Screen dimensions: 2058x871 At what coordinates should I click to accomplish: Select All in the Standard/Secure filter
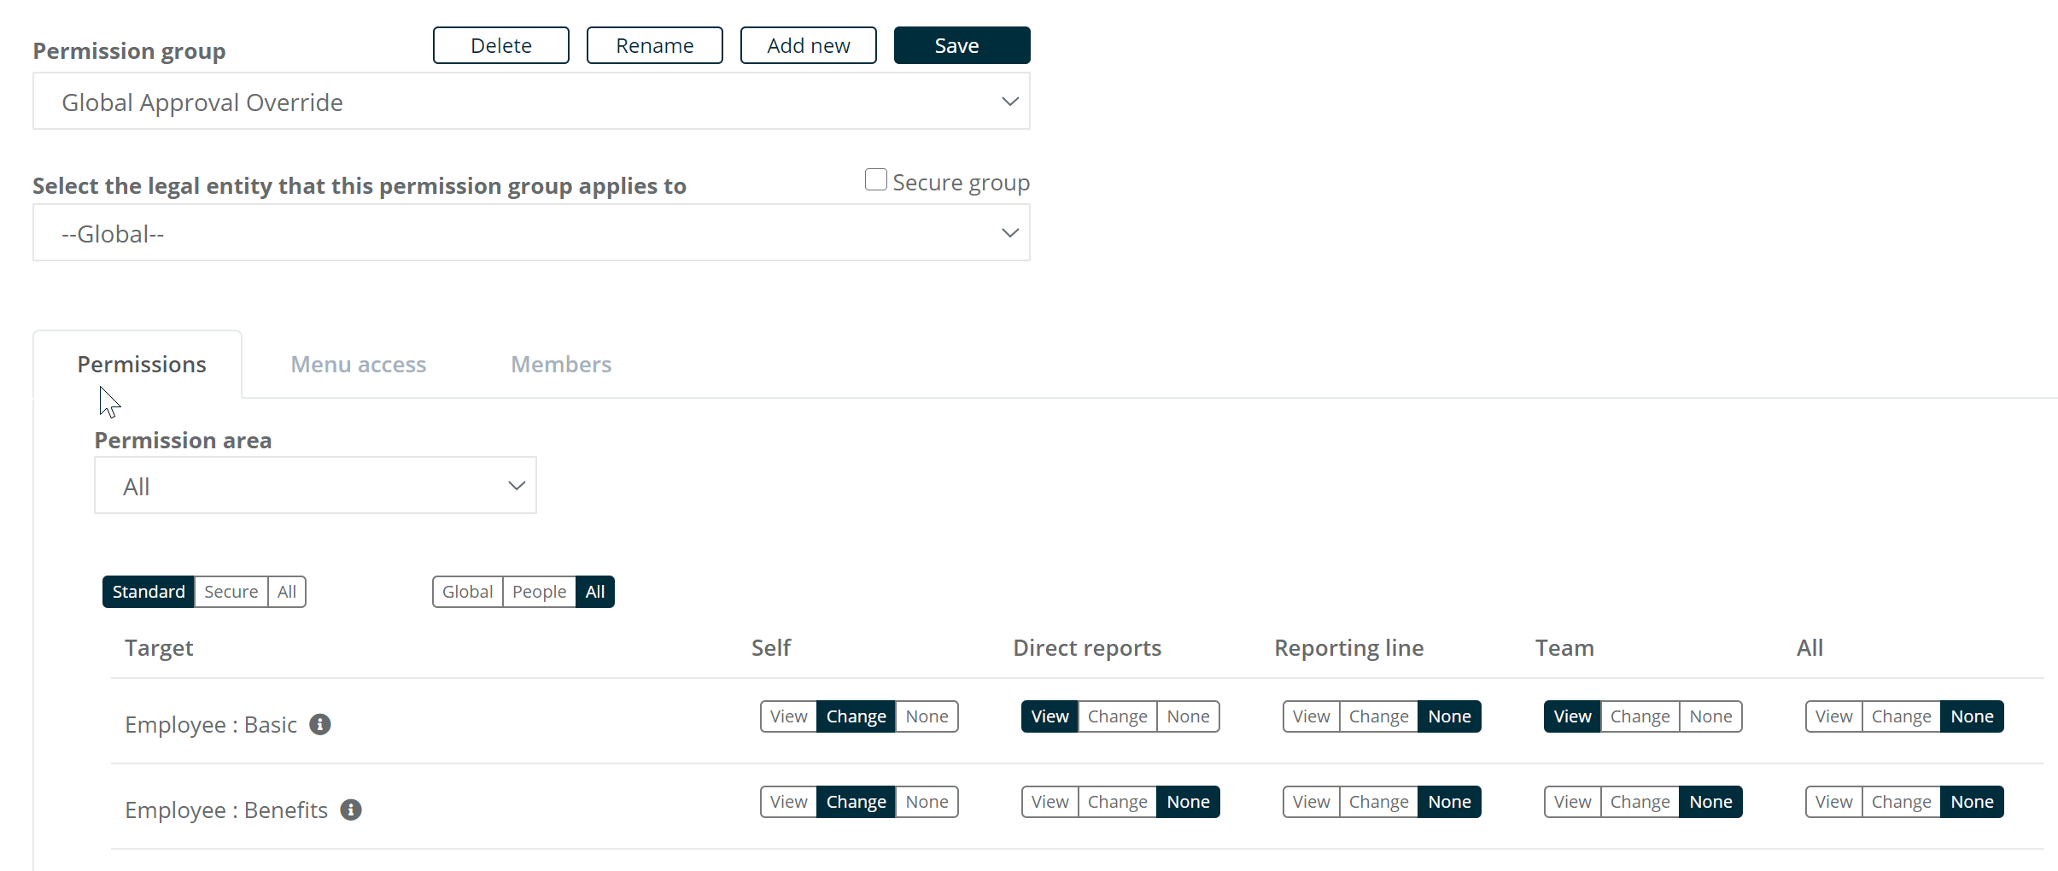click(287, 592)
